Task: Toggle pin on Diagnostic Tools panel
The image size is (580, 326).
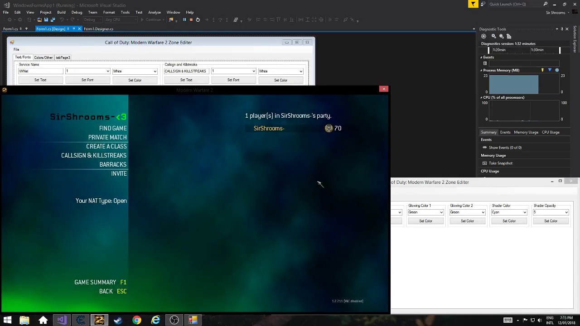Action: (x=562, y=29)
